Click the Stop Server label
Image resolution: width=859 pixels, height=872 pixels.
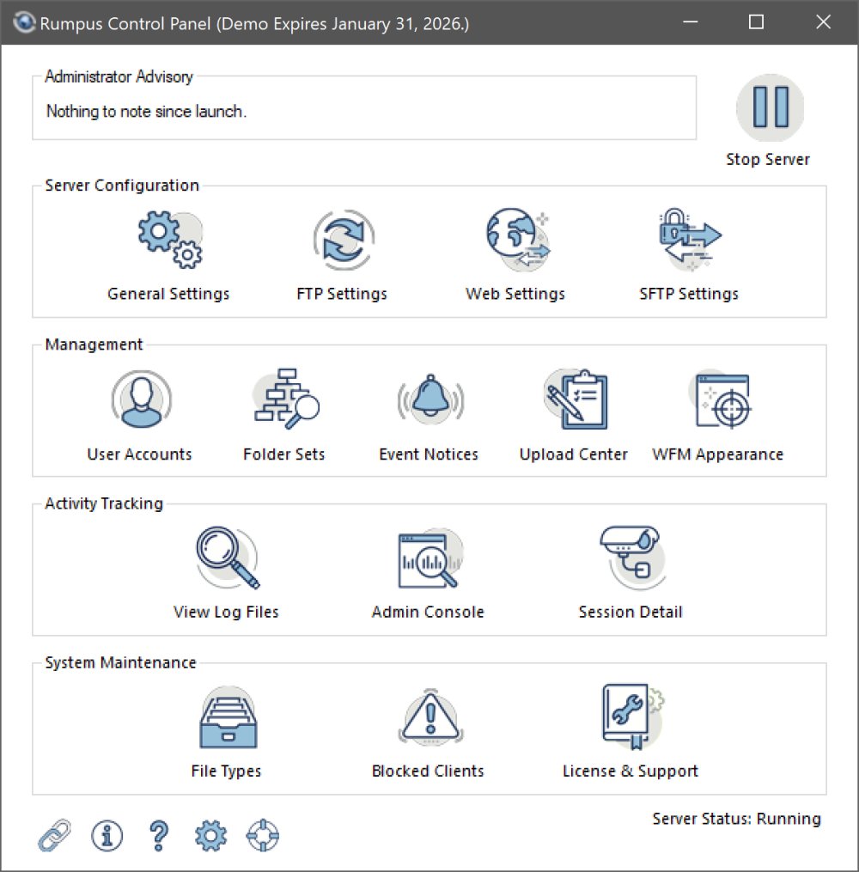(x=768, y=160)
